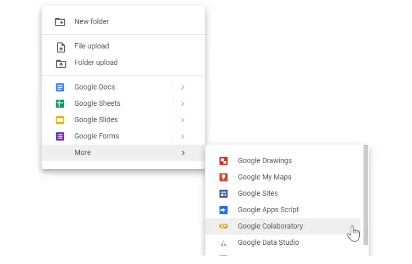Choose Folder upload from the menu

(123, 62)
